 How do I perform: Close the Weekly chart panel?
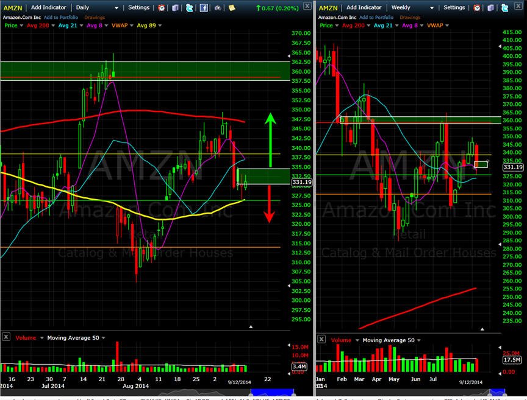518,5
